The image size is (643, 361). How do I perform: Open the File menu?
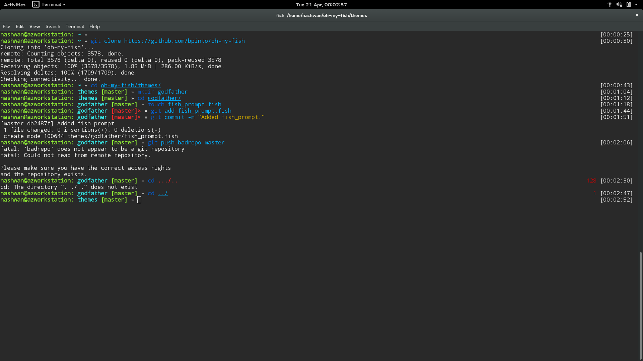6,26
